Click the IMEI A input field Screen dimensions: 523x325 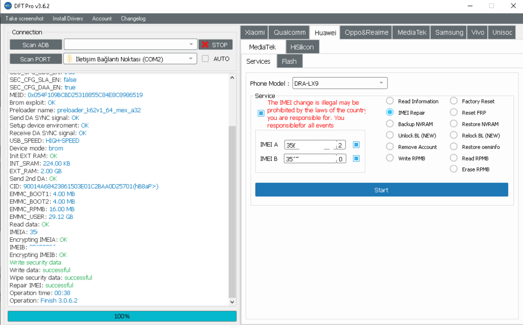(x=310, y=145)
